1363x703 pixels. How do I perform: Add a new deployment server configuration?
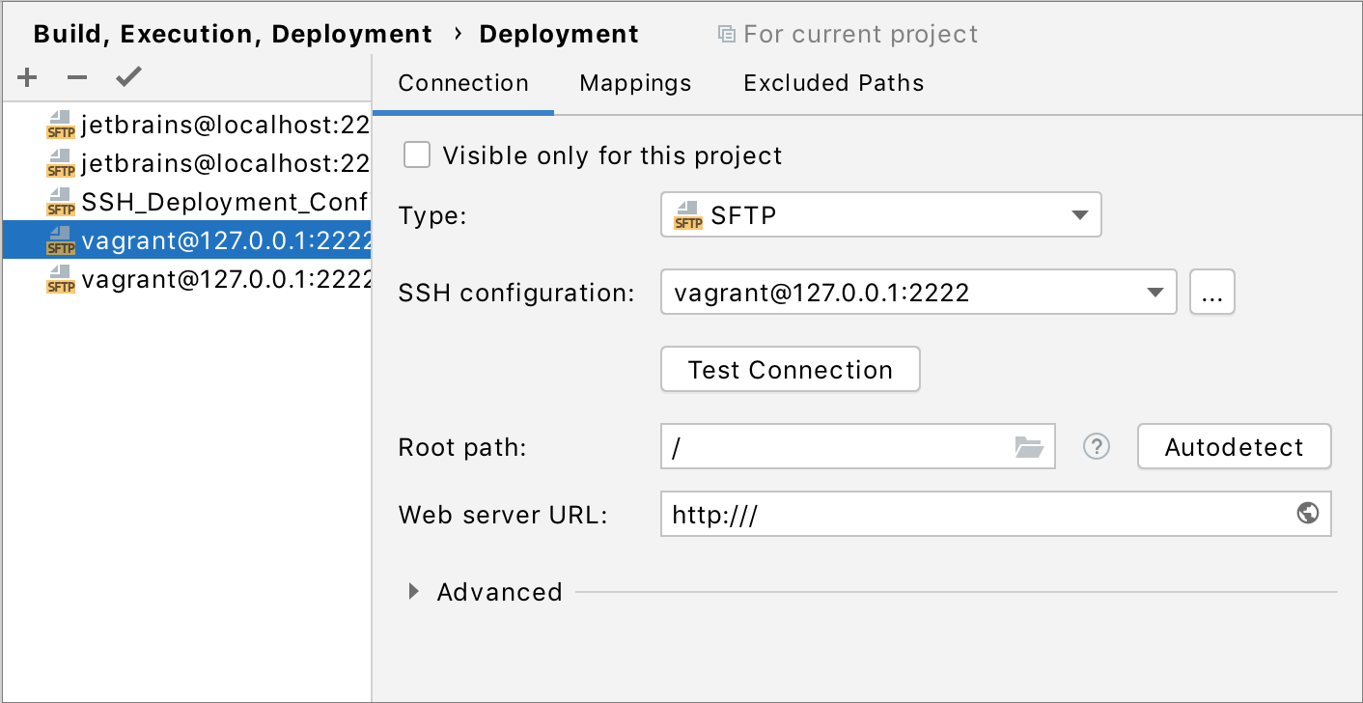pyautogui.click(x=26, y=76)
